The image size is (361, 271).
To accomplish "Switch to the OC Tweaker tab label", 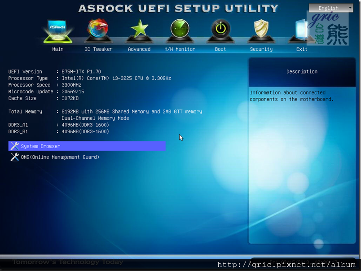I will pyautogui.click(x=98, y=49).
